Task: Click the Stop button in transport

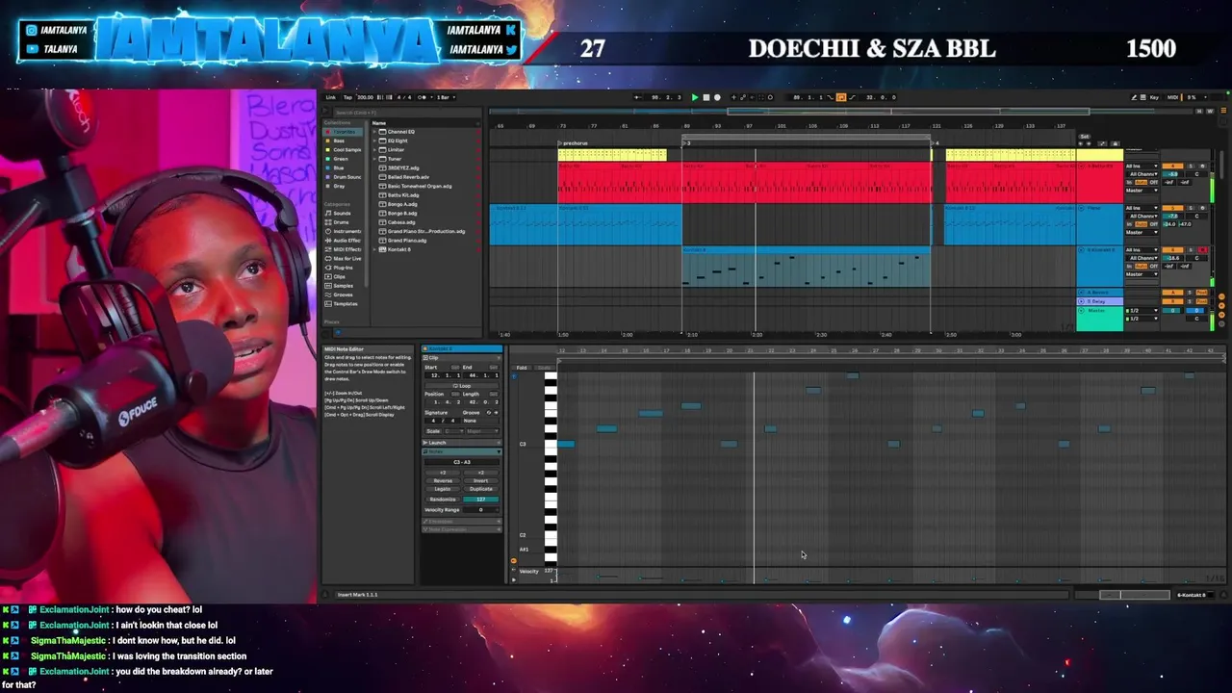Action: [706, 97]
